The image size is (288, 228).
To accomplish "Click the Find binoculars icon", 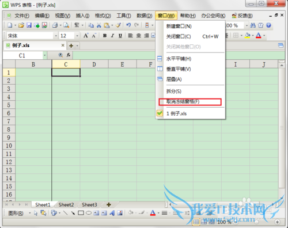I will [253, 25].
